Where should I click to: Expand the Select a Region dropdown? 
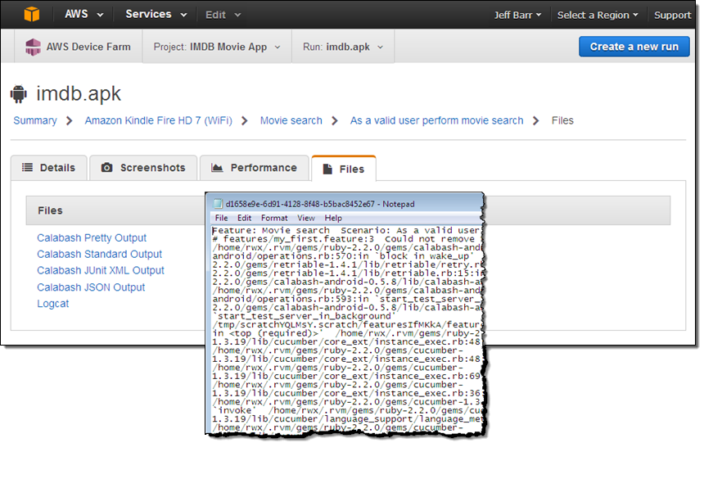[x=598, y=15]
